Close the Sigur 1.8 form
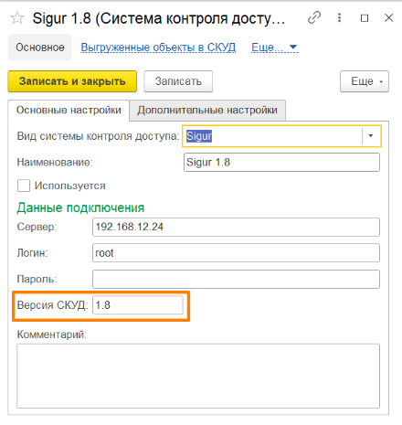This screenshot has height=425, width=402. click(388, 18)
